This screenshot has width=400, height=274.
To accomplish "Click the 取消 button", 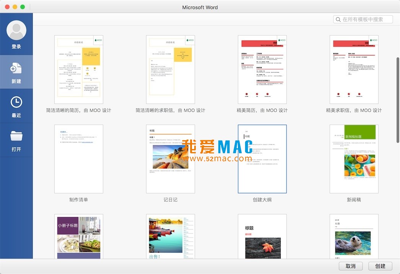I will pyautogui.click(x=351, y=266).
